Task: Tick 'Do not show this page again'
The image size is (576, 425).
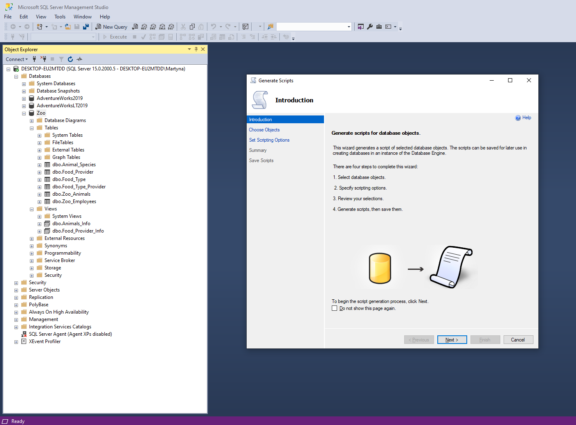Action: coord(335,308)
